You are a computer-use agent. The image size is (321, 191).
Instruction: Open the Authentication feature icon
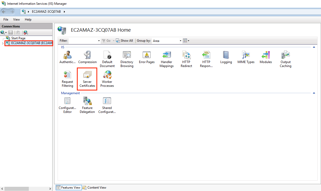coord(67,57)
